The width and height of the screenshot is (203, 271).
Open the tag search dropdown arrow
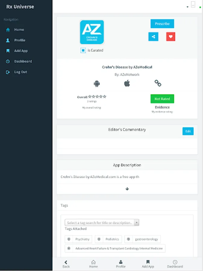point(137,223)
